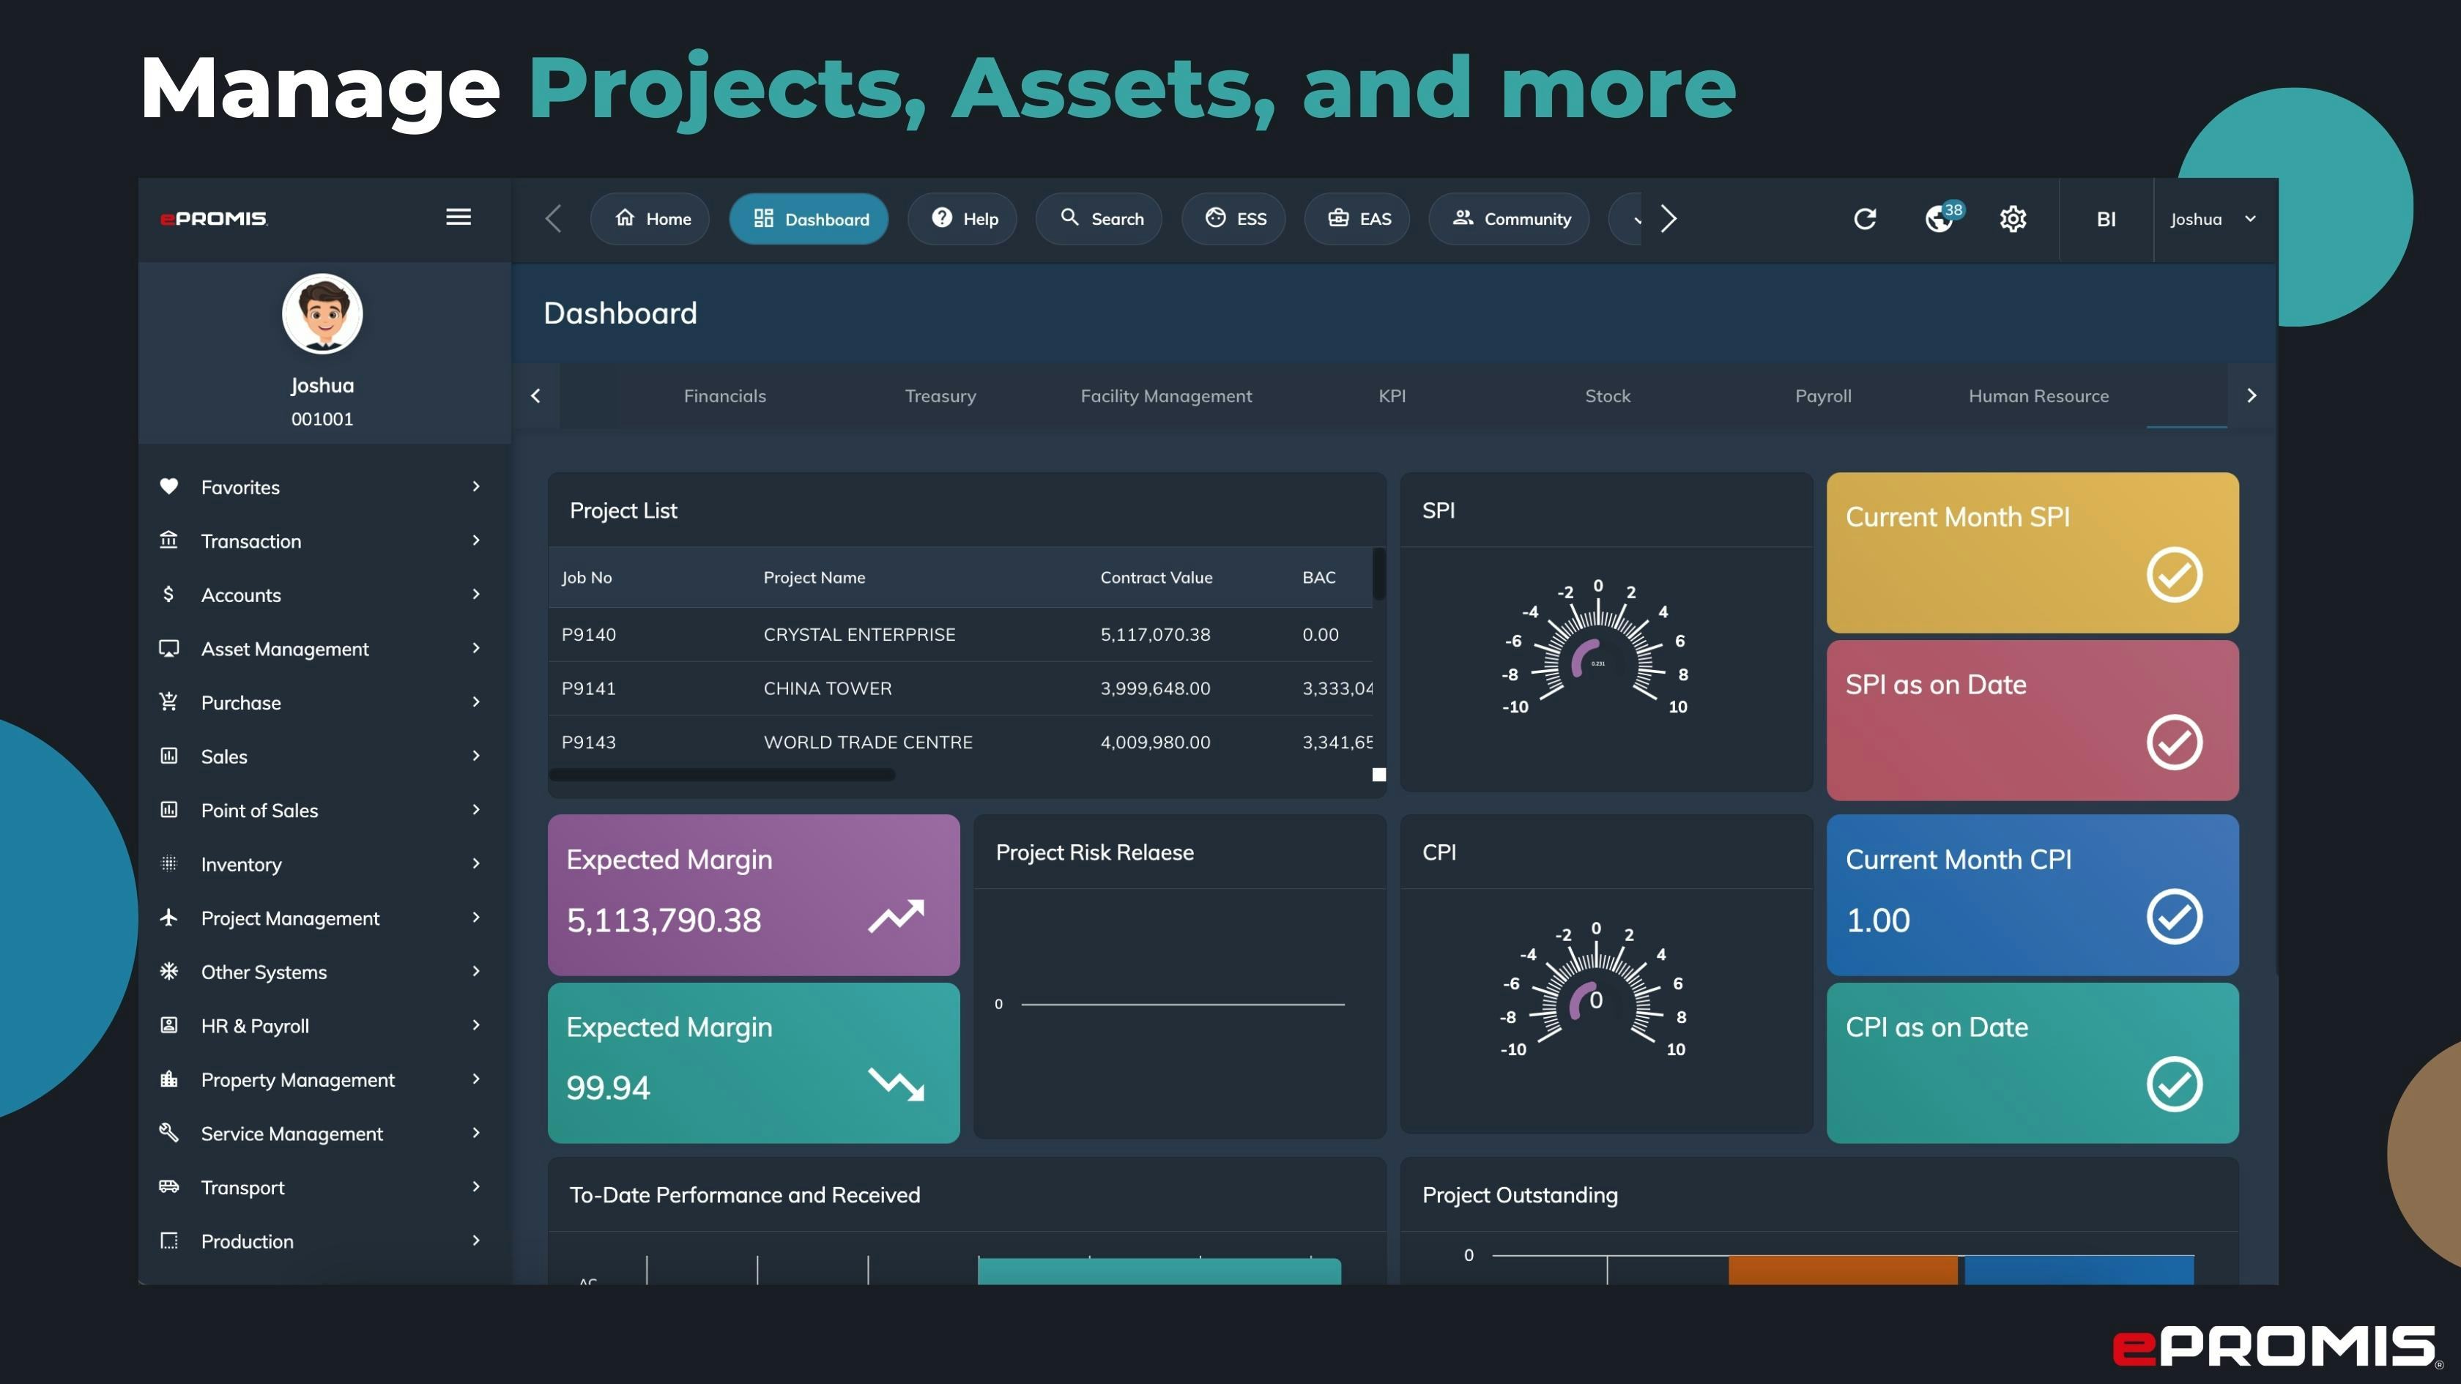Click the Asset Management monitor icon in sidebar
The width and height of the screenshot is (2461, 1384).
(x=169, y=649)
